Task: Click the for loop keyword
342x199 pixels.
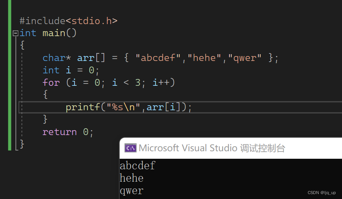Action: (x=51, y=83)
